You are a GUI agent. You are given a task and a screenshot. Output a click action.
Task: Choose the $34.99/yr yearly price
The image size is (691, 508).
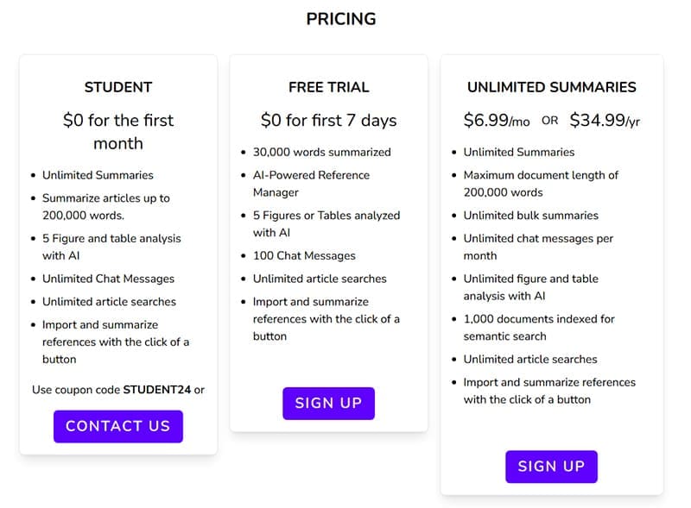(x=605, y=121)
